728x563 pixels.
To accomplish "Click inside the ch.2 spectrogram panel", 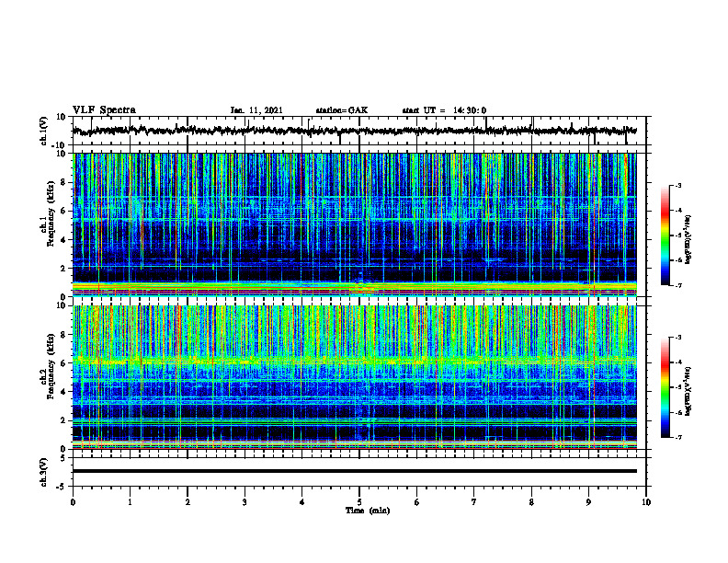I will click(354, 377).
